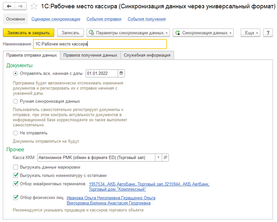Viewport: 277px width, 222px height.
Task: Click the back navigation arrow
Action: coord(9,6)
